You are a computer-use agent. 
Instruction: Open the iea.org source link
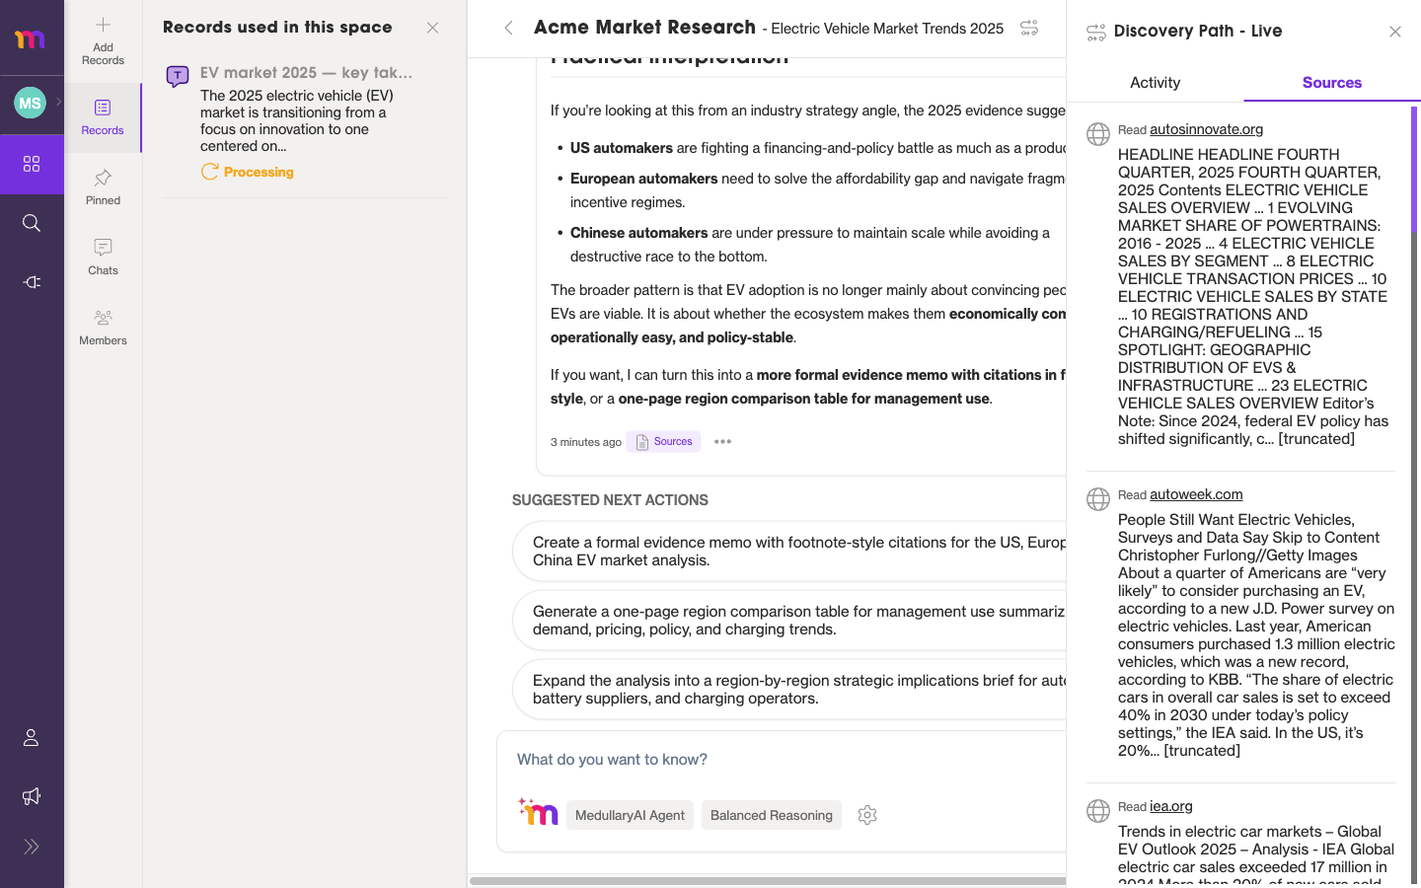point(1171,806)
